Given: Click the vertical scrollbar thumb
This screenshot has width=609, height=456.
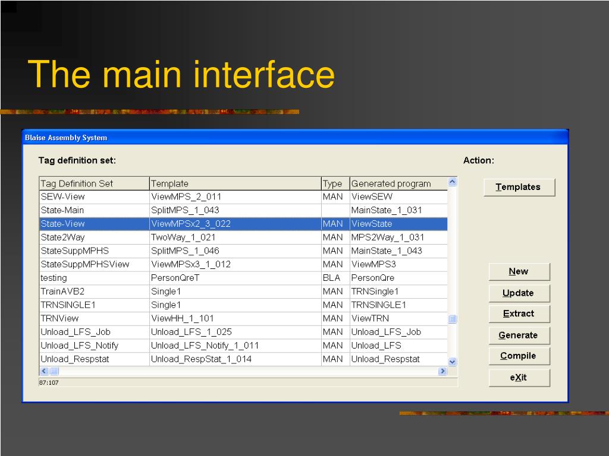Looking at the screenshot, I should click(x=452, y=319).
